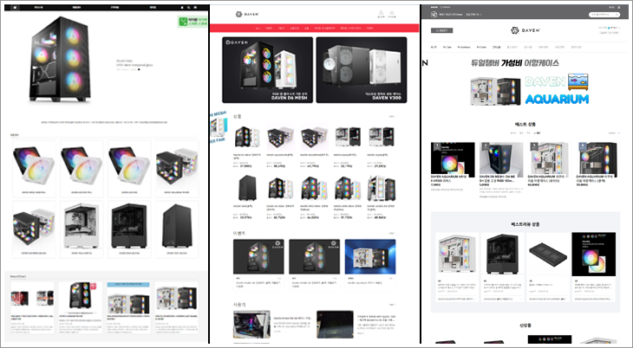Screen dimensions: 633x348
Task: Click the large black PC case hero image on the left page
Action: (x=59, y=59)
